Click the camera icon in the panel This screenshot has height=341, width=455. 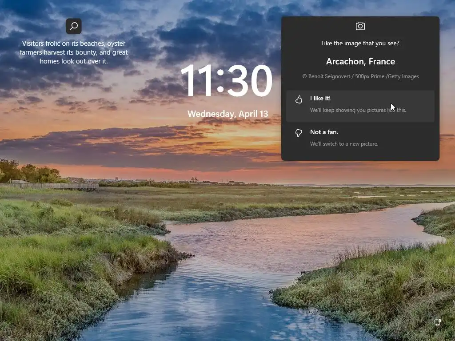pyautogui.click(x=360, y=26)
